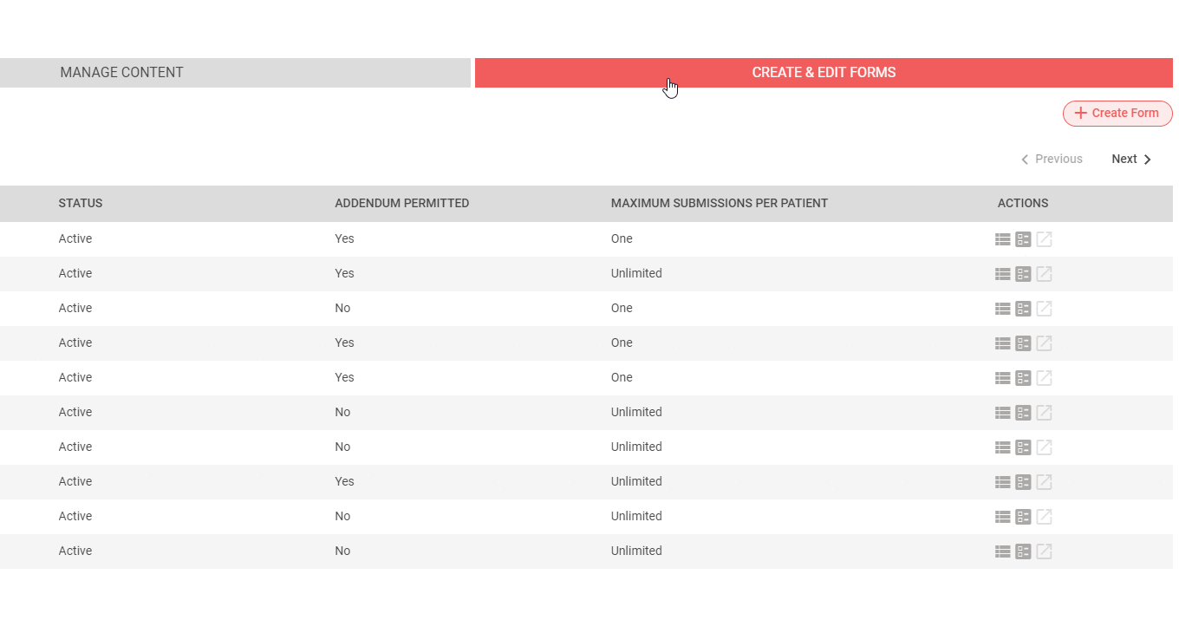Click the checklist form icon in the last row

pyautogui.click(x=1023, y=551)
